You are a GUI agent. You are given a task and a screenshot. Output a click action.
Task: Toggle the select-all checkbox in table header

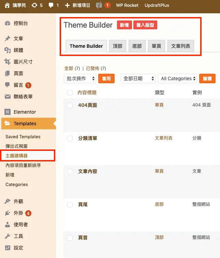pyautogui.click(x=70, y=92)
